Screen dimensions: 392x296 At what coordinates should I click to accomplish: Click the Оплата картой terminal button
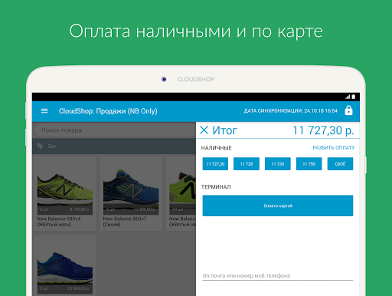point(278,206)
